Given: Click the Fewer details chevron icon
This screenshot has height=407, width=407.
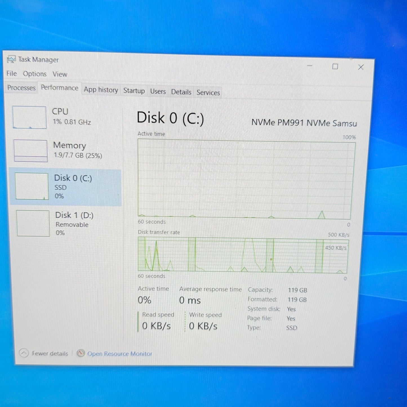Looking at the screenshot, I should [24, 353].
